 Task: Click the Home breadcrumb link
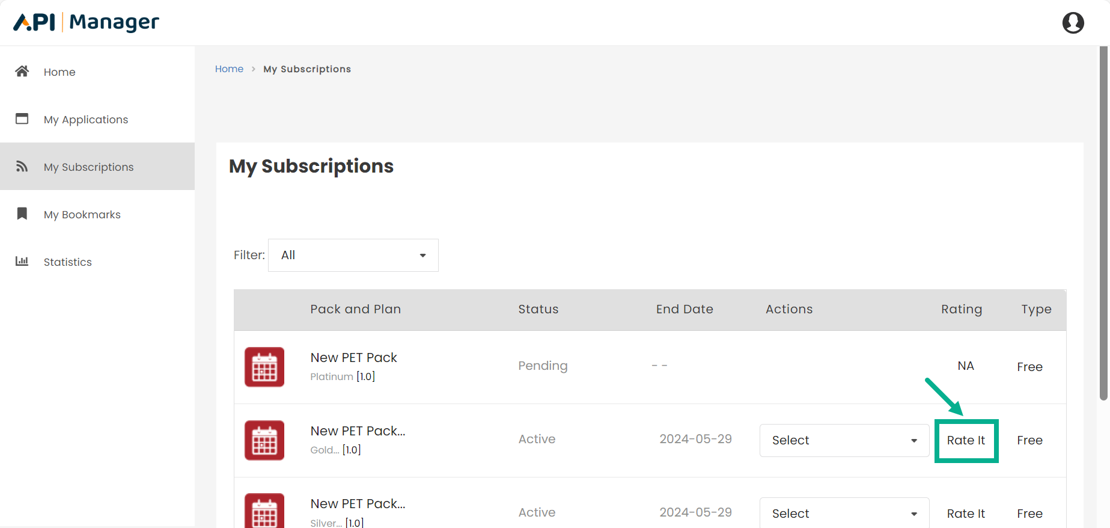(229, 69)
